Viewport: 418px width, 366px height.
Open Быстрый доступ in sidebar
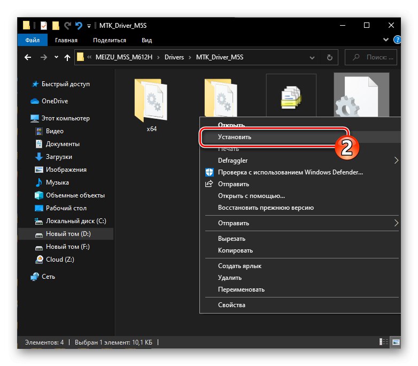66,84
